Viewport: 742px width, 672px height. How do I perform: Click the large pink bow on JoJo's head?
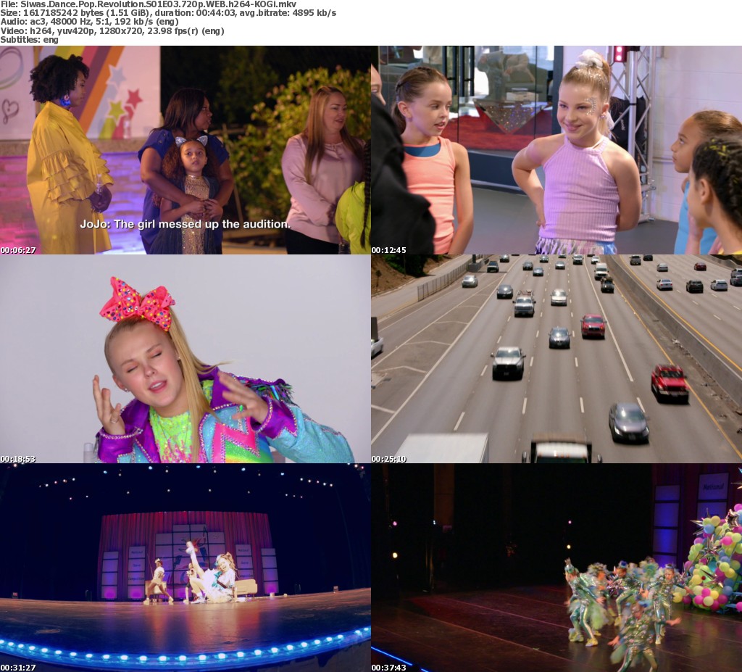coord(137,304)
